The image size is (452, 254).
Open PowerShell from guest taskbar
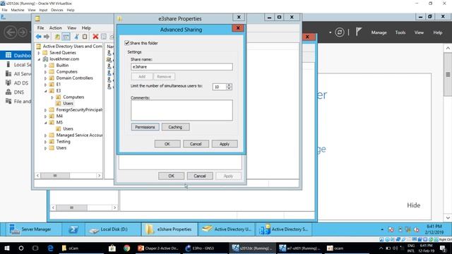pos(73,229)
